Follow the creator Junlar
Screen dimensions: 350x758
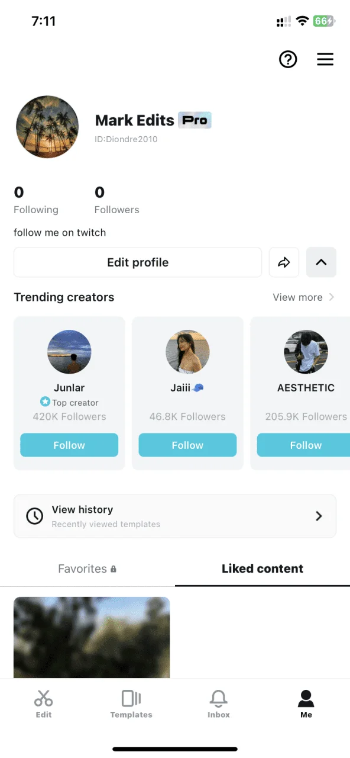(x=69, y=445)
